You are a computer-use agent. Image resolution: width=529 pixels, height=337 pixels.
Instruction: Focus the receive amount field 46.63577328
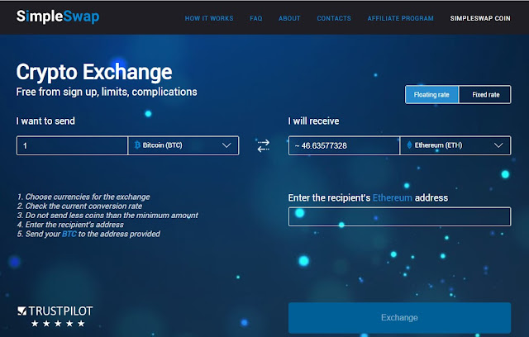click(344, 145)
